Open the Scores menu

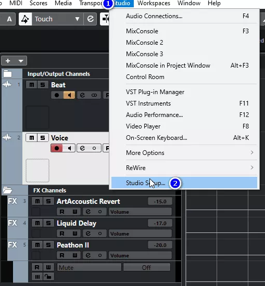point(39,3)
